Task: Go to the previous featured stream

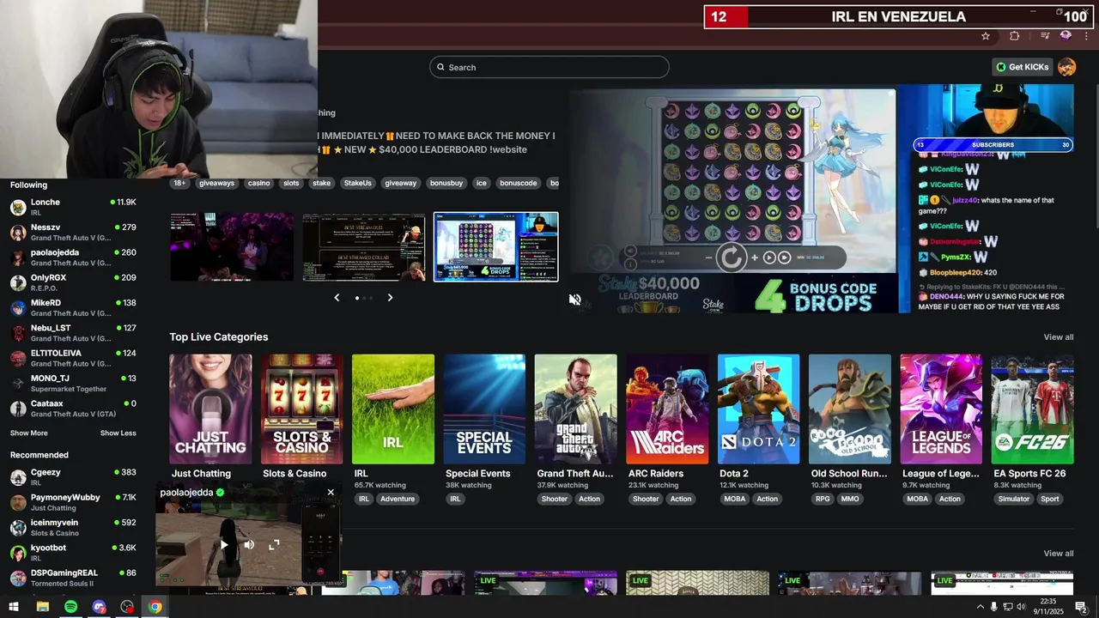Action: point(337,298)
